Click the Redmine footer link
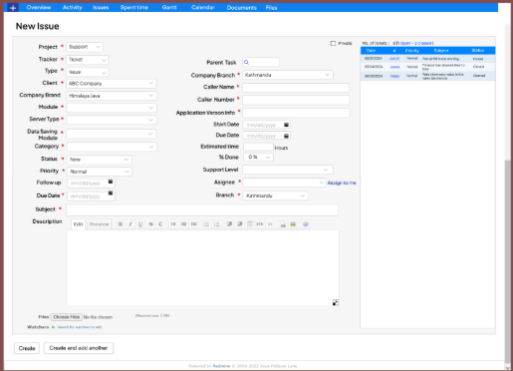 [221, 366]
